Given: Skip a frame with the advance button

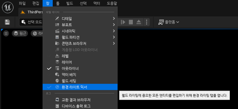Looking at the screenshot, I should [x=123, y=22].
